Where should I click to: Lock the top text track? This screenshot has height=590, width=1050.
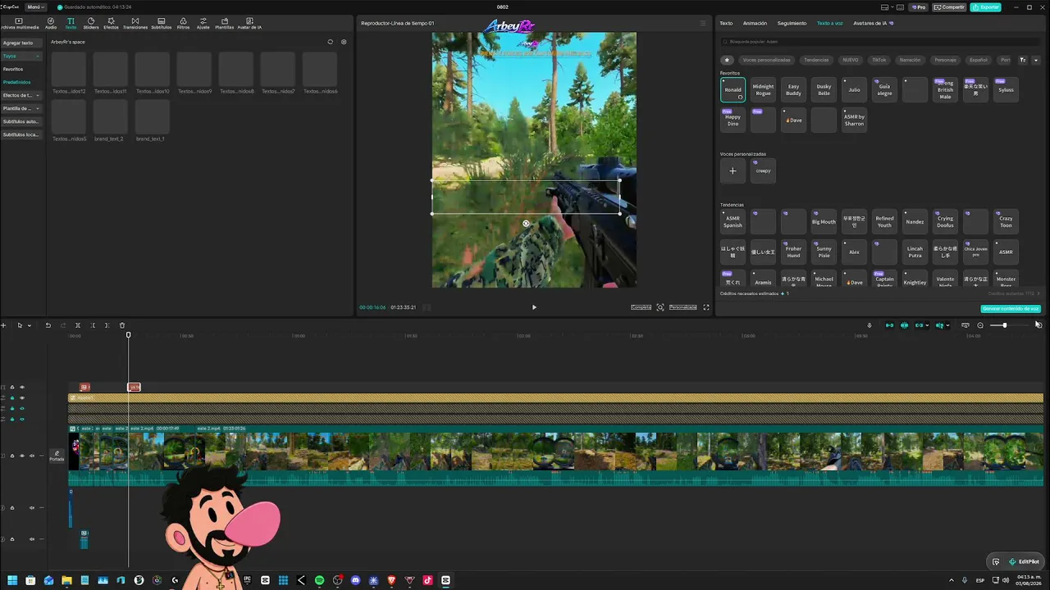pyautogui.click(x=11, y=387)
